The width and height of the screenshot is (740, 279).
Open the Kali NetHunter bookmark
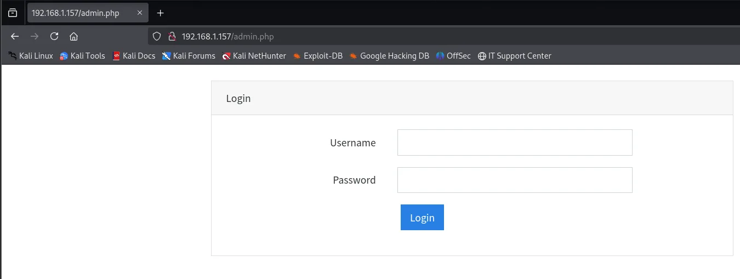(x=254, y=56)
